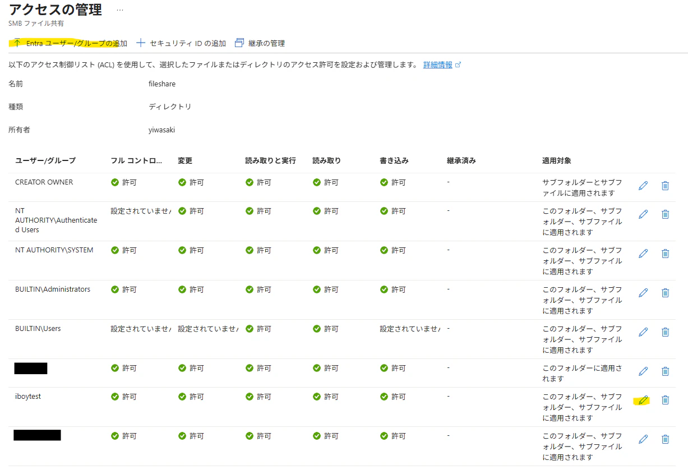Screen dimensions: 688x474
Task: Click 許可 under フル コントロール for CREATOR OWNER
Action: click(x=124, y=182)
